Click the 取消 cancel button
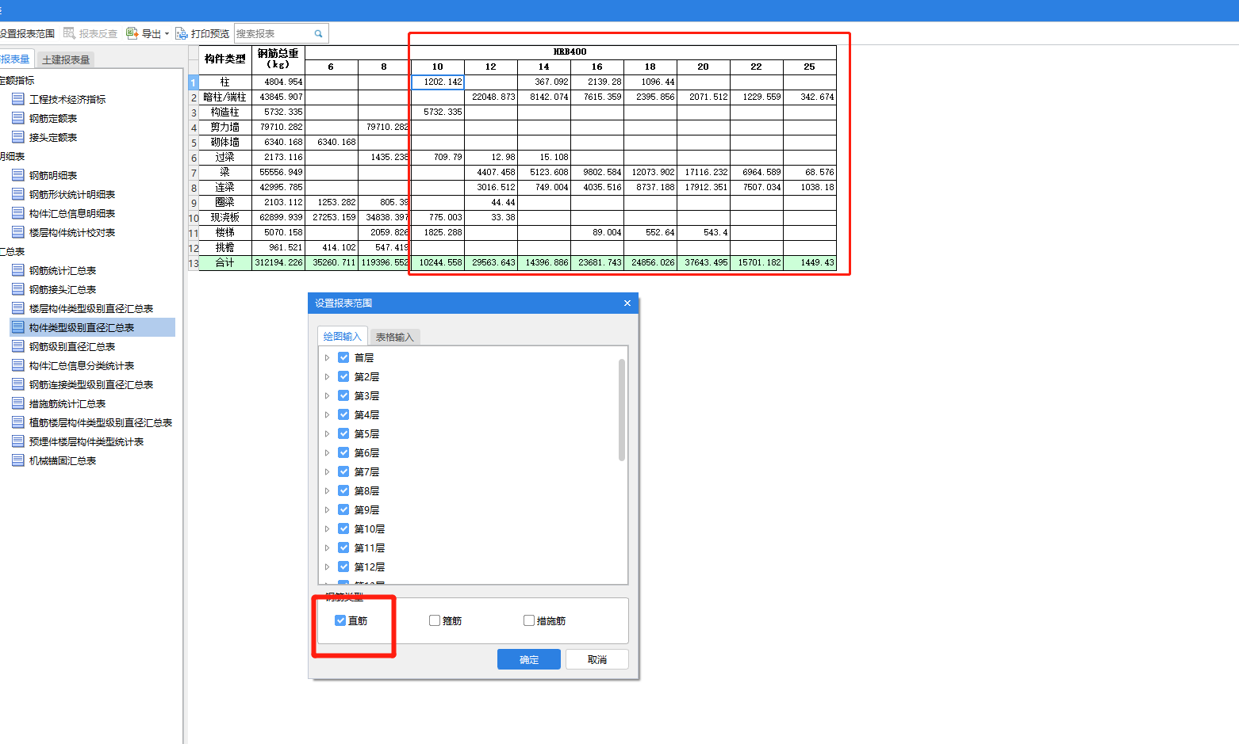The image size is (1239, 744). [x=597, y=659]
